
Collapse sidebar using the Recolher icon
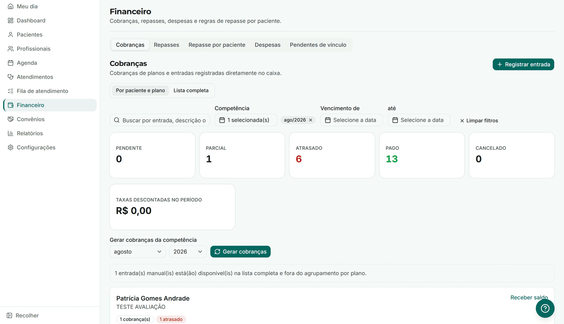point(10,316)
